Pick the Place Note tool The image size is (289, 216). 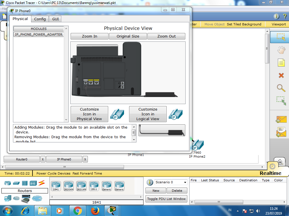pos(281,63)
